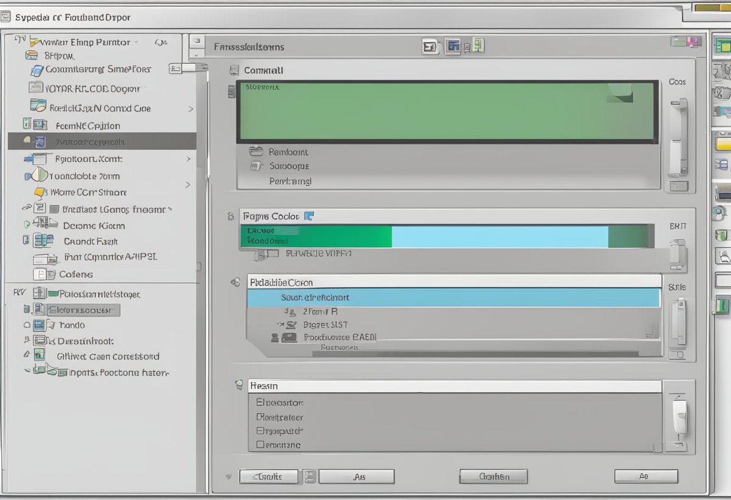Image resolution: width=731 pixels, height=500 pixels.
Task: Click the icon next to 'Grandt Fazjt'
Action: (x=43, y=241)
